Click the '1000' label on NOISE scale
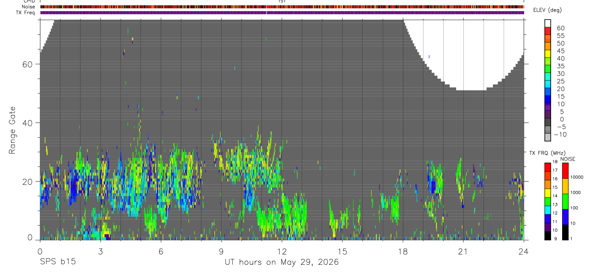 tap(576, 192)
